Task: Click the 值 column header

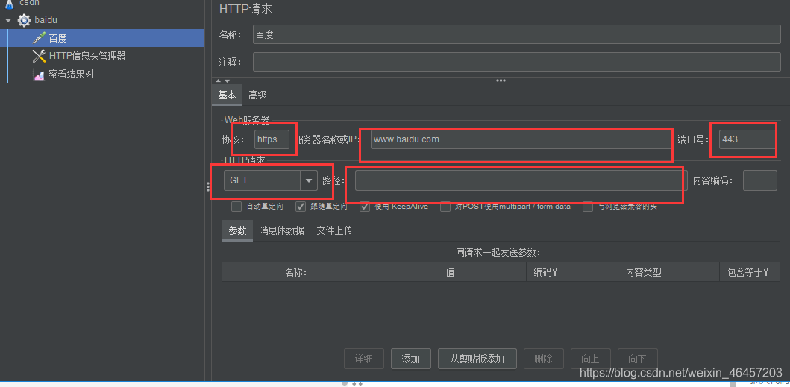Action: pos(450,272)
